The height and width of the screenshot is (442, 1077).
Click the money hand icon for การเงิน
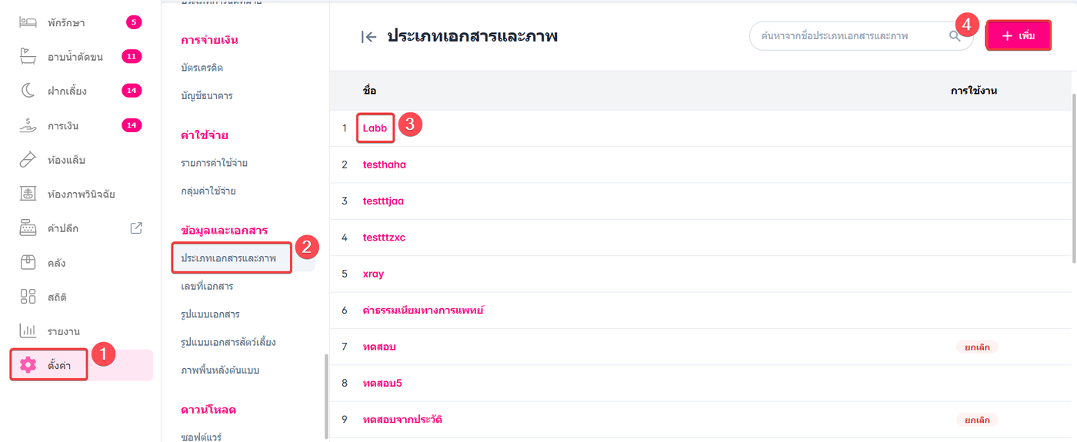[x=28, y=125]
